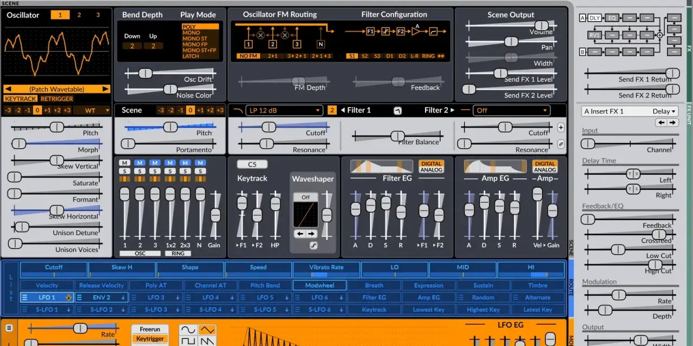Open the Filter 2 type dropdown showing Off
Screen dimensions: 693x346
pos(512,110)
